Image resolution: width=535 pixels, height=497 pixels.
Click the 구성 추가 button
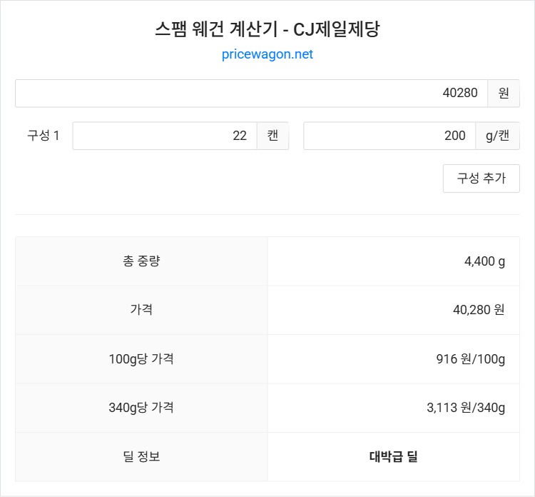coord(481,179)
